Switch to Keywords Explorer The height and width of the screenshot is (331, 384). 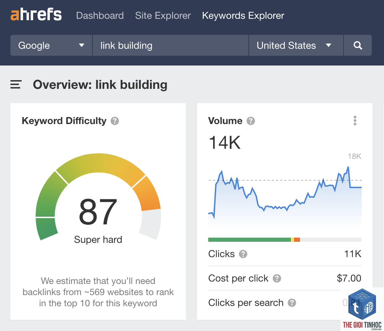[243, 16]
